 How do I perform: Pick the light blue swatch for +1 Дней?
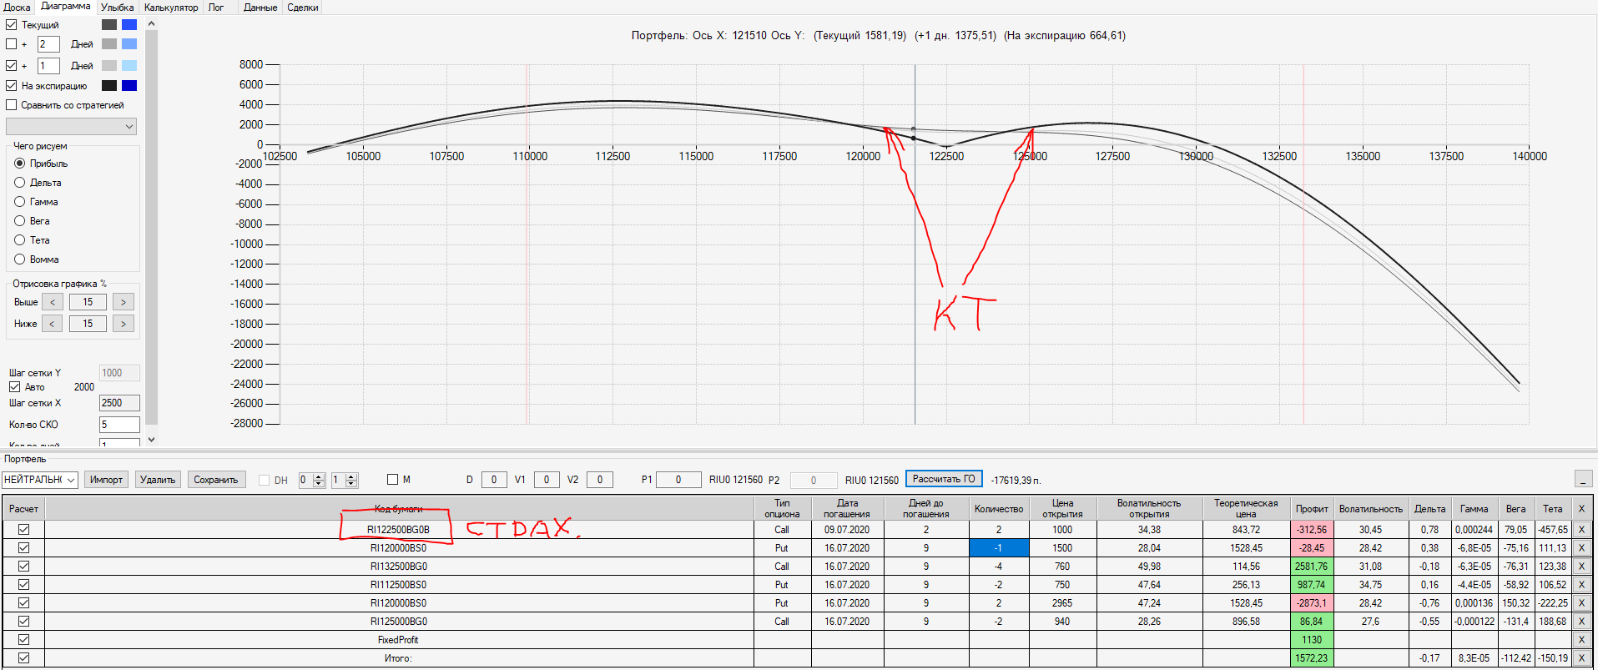click(x=129, y=65)
